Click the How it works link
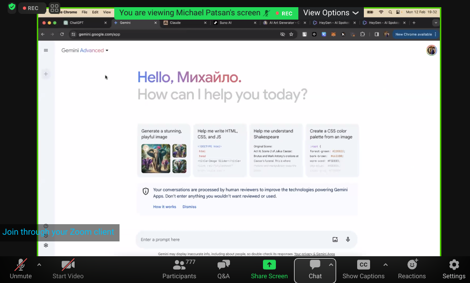 click(x=164, y=207)
